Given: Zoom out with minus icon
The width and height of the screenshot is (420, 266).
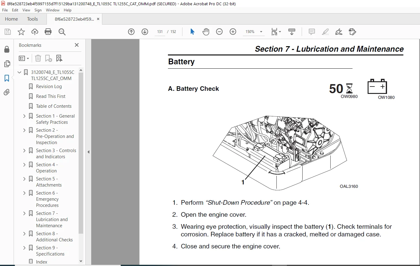Looking at the screenshot, I should (219, 32).
